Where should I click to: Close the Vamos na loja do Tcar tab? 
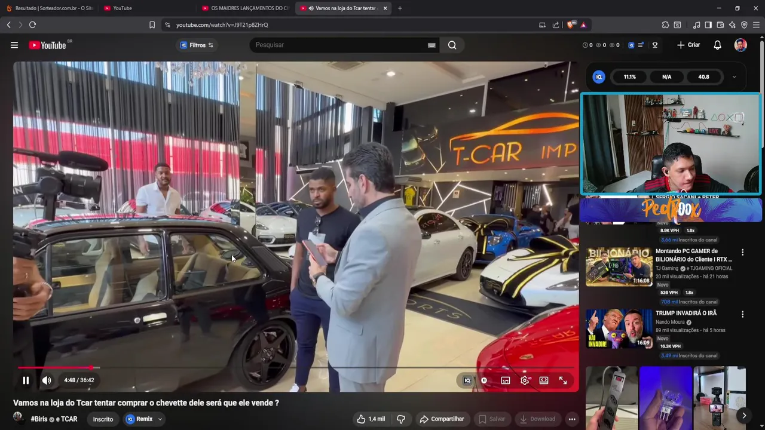[385, 8]
